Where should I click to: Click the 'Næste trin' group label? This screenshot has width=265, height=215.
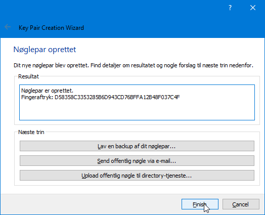point(31,132)
